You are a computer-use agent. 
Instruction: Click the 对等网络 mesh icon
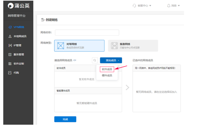coord(61,46)
